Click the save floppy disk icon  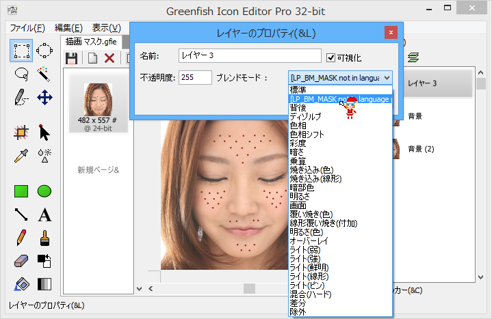click(x=71, y=58)
